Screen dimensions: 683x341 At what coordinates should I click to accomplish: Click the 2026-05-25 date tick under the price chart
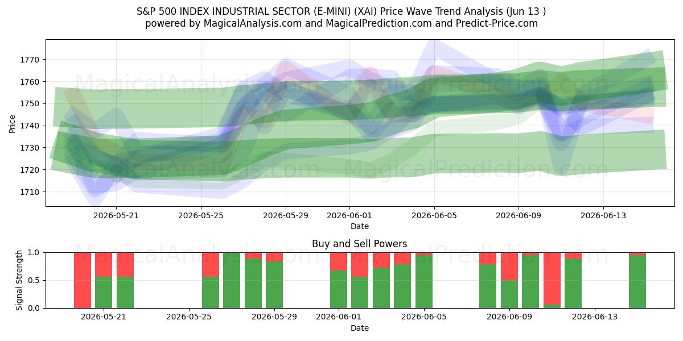(201, 215)
